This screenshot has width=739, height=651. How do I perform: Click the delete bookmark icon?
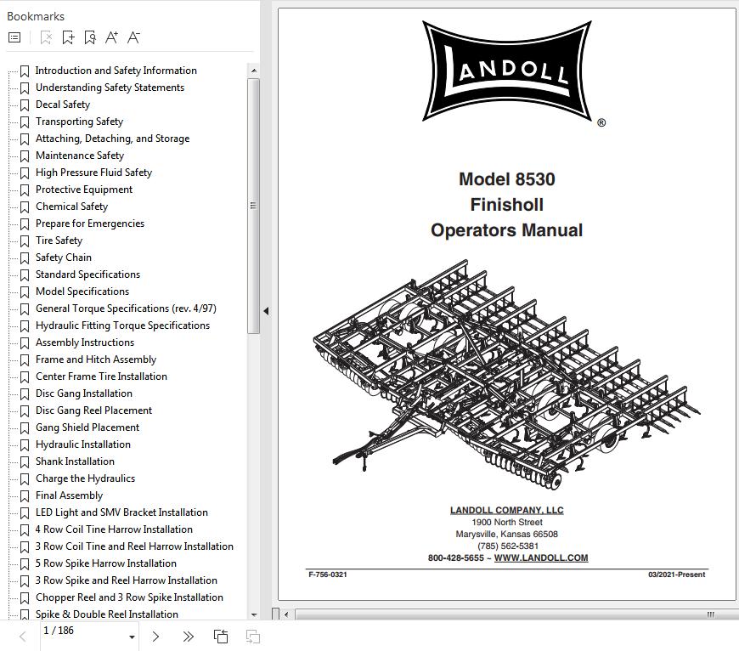(x=46, y=37)
